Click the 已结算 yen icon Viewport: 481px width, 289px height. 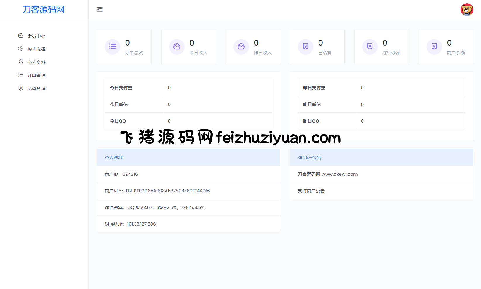tap(305, 47)
